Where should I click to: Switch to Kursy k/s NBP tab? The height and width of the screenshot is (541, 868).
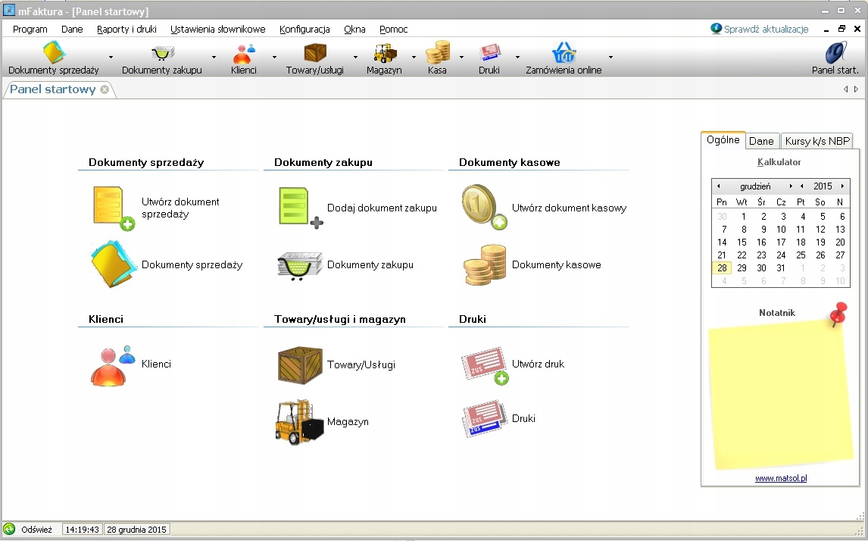coord(817,141)
